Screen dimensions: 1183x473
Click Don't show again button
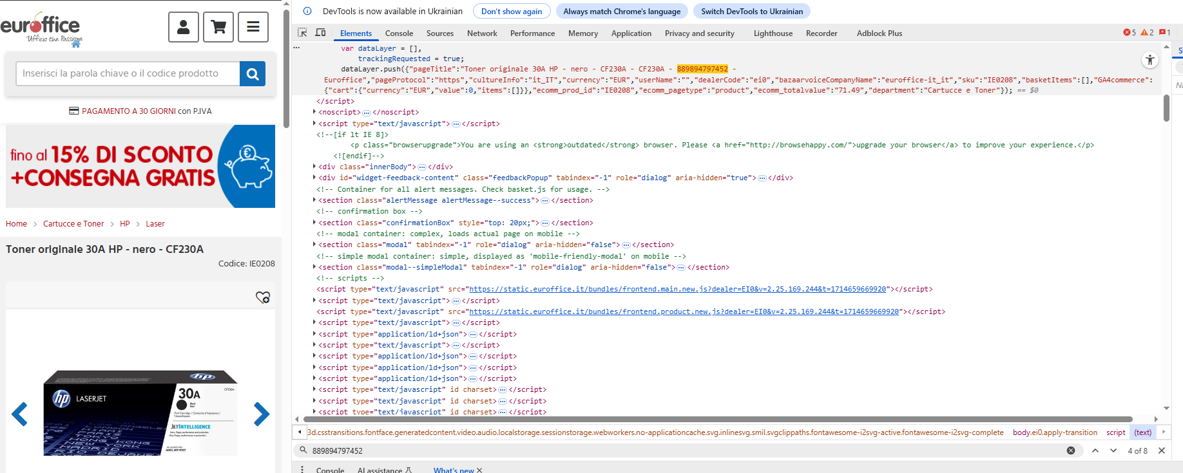coord(512,11)
